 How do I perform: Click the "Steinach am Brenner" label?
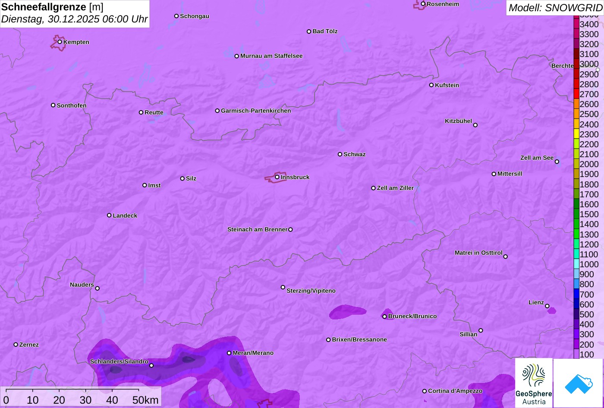[x=257, y=229]
